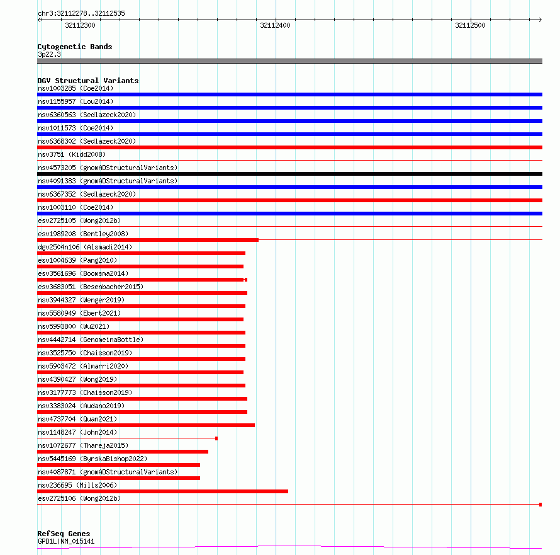
Task: Click nsv3944327 (Wenger2019) label
Action: coord(81,300)
